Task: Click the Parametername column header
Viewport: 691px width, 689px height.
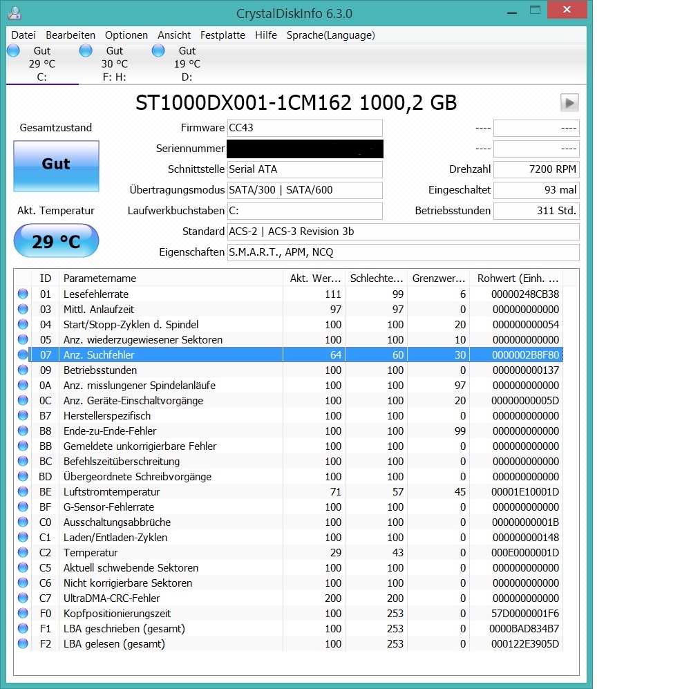Action: pos(171,278)
